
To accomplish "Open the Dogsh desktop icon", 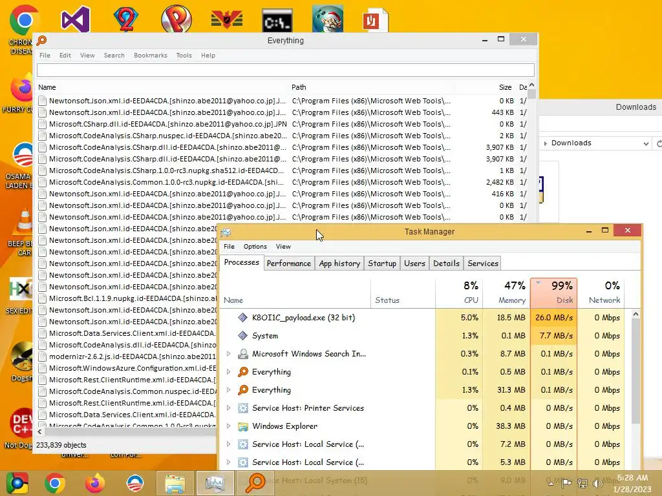I will [x=22, y=356].
